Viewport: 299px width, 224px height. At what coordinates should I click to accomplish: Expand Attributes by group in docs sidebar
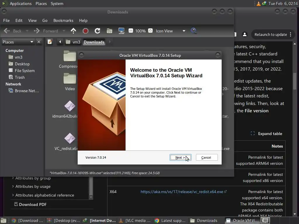[32, 178]
